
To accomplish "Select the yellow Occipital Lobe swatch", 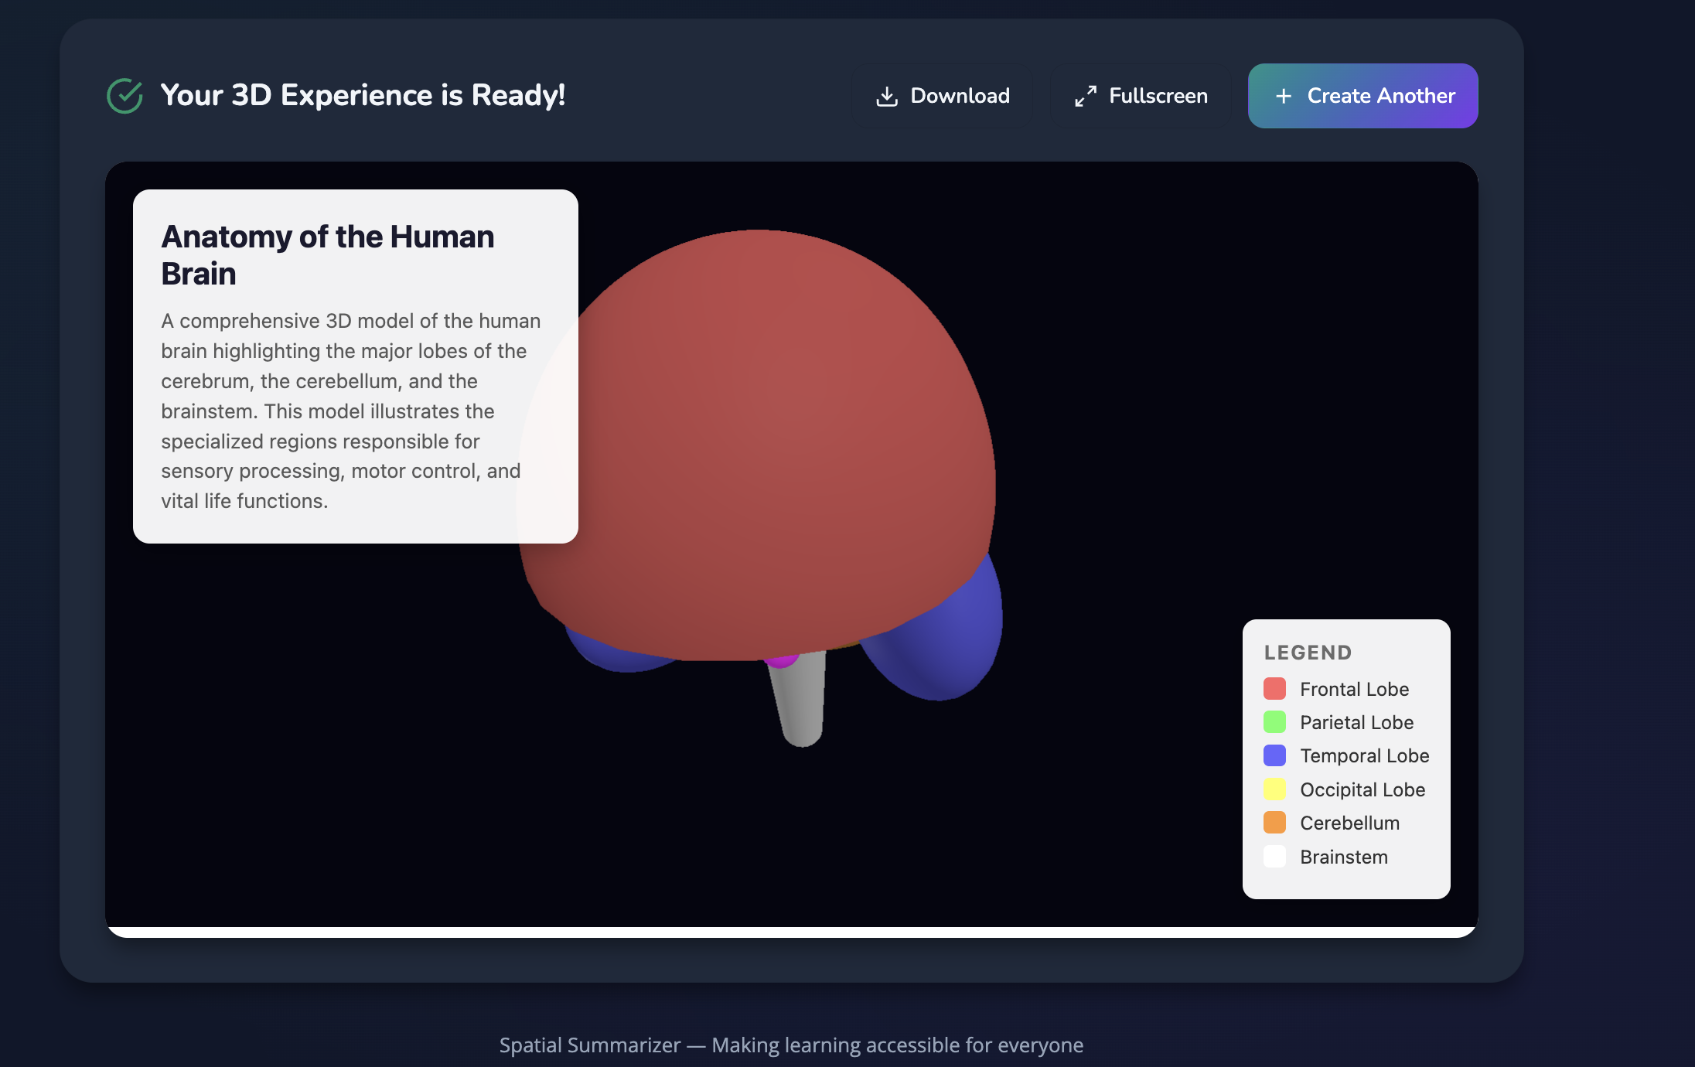I will pos(1274,789).
